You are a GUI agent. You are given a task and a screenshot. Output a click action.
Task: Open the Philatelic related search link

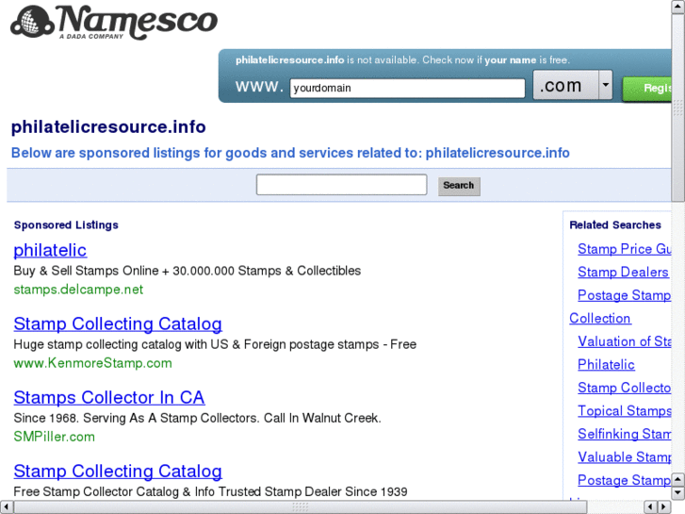click(x=606, y=365)
